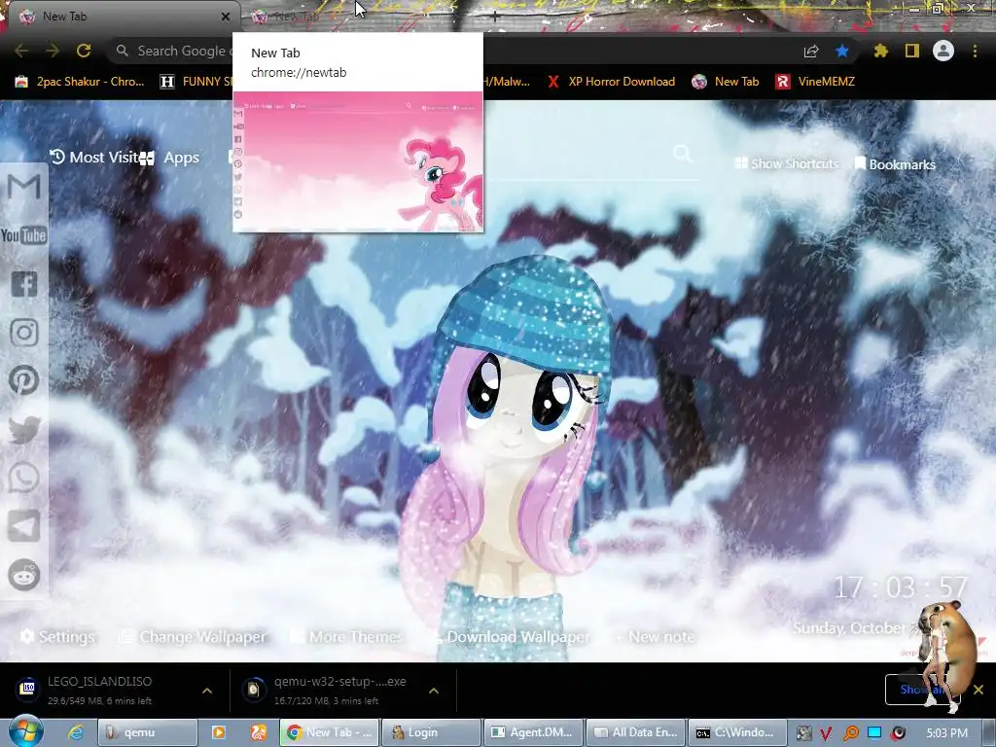The image size is (996, 747).
Task: Click the blue bookmark star
Action: [x=842, y=52]
